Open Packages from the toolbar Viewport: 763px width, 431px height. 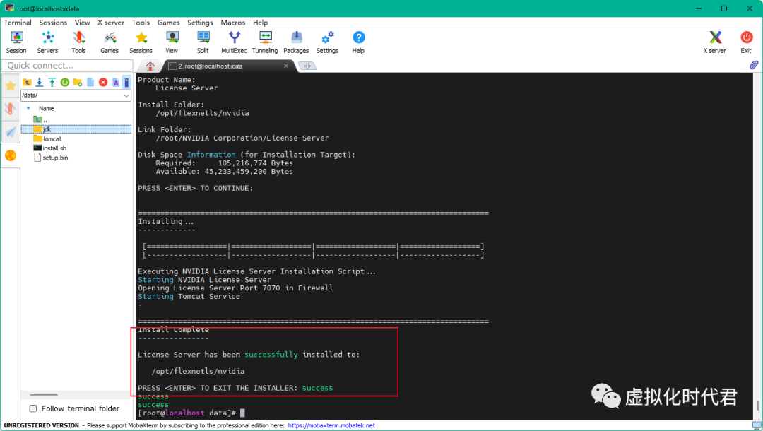click(296, 42)
